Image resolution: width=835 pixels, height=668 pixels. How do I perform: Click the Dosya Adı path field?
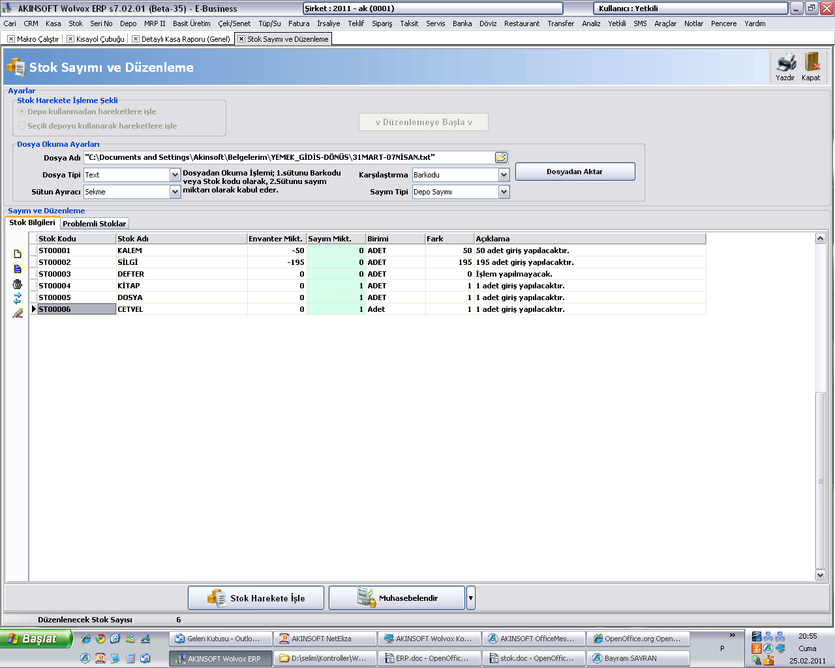pyautogui.click(x=289, y=157)
